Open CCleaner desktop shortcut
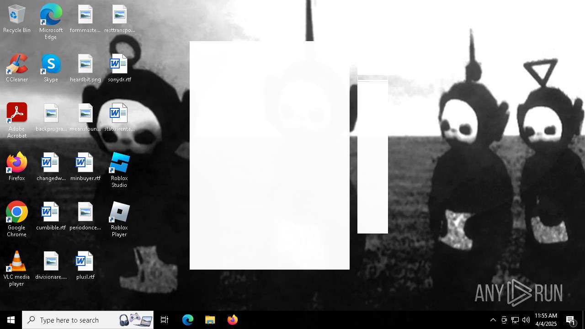The width and height of the screenshot is (585, 329). tap(16, 69)
